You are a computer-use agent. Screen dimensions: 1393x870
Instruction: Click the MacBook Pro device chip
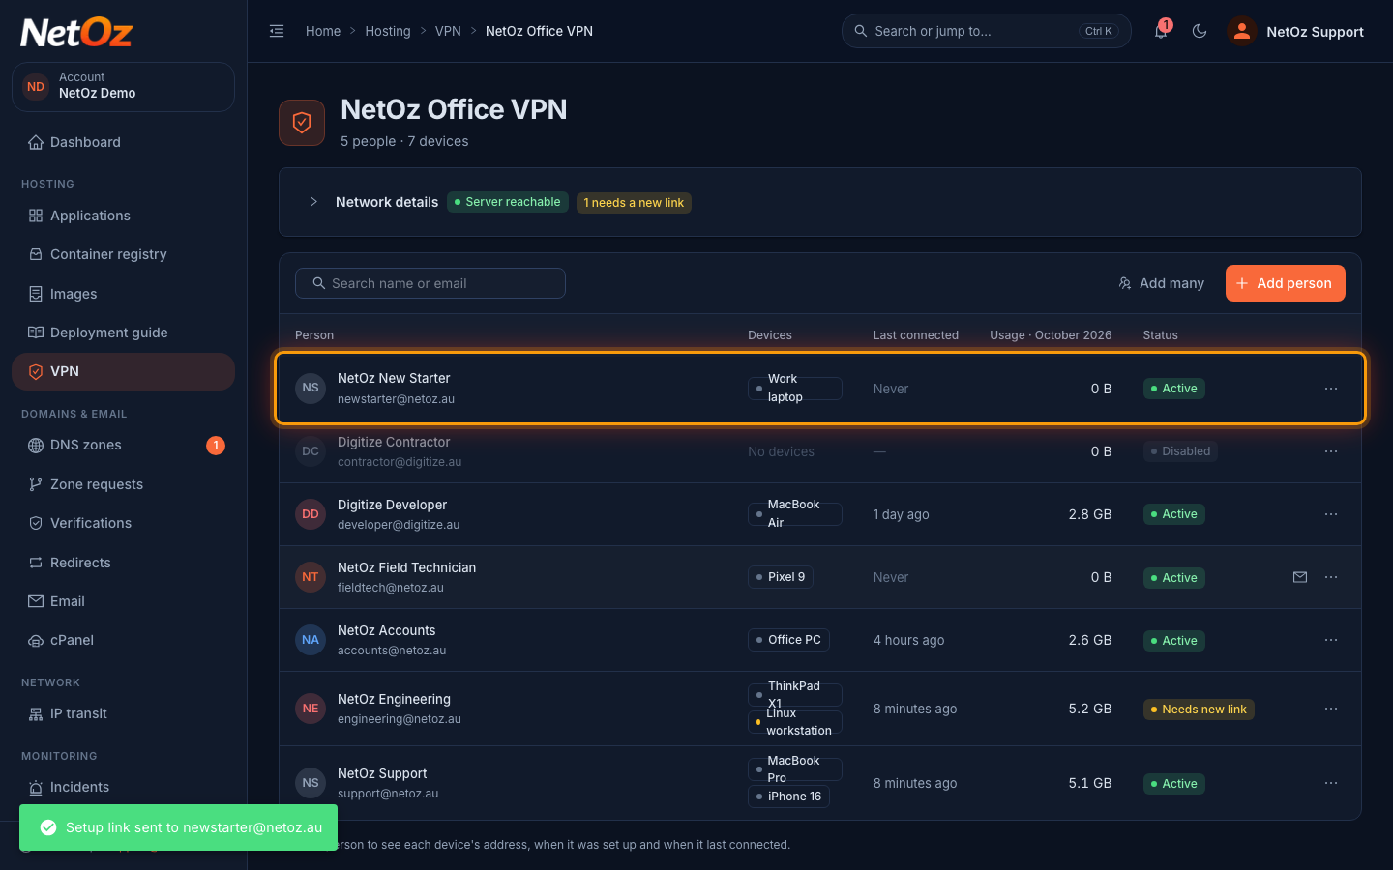[x=795, y=769]
